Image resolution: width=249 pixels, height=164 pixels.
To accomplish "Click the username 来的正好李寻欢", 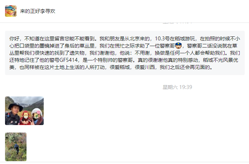I will (38, 11).
